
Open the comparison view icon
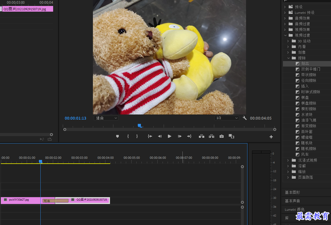point(231,136)
